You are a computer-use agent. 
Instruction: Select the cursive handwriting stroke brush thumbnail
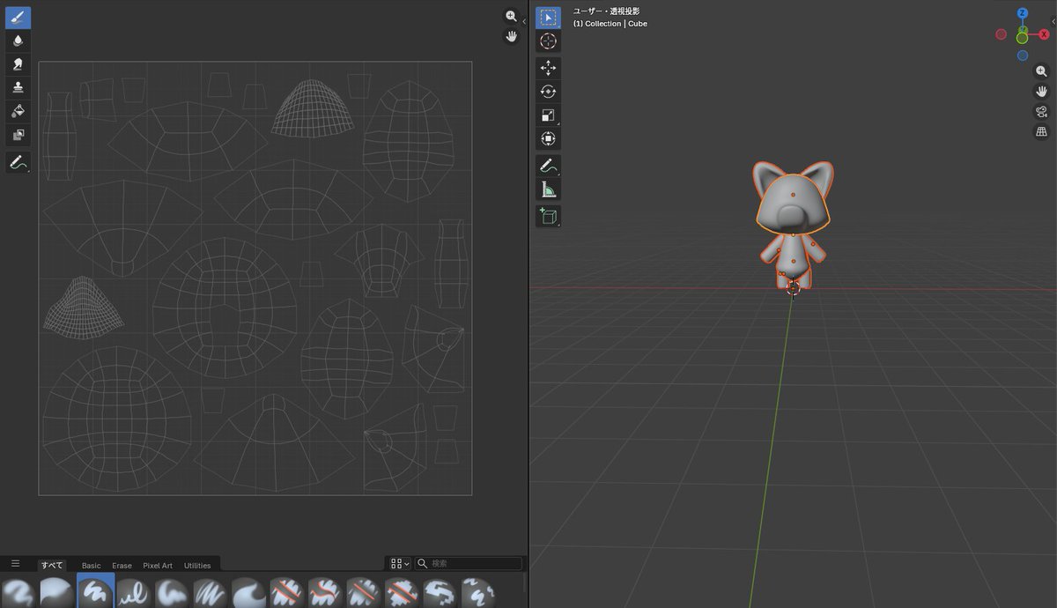tap(134, 591)
